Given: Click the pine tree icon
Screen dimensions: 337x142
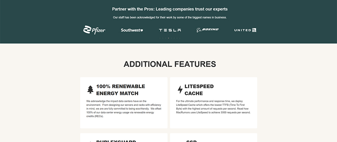Looking at the screenshot, I should 90,90.
